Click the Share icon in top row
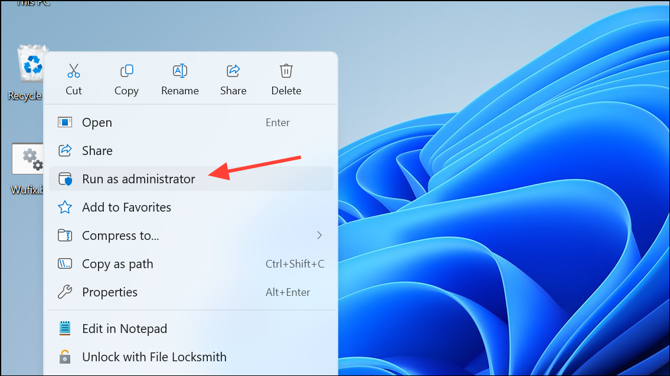Viewport: 670px width, 376px height. (x=233, y=71)
